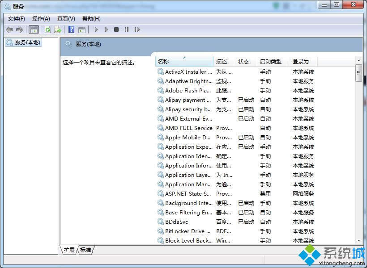367x268 pixels.
Task: Click gear icon of Apple Mobile Device row
Action: 161,137
